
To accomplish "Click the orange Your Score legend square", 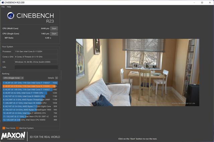I will pyautogui.click(x=4, y=127).
